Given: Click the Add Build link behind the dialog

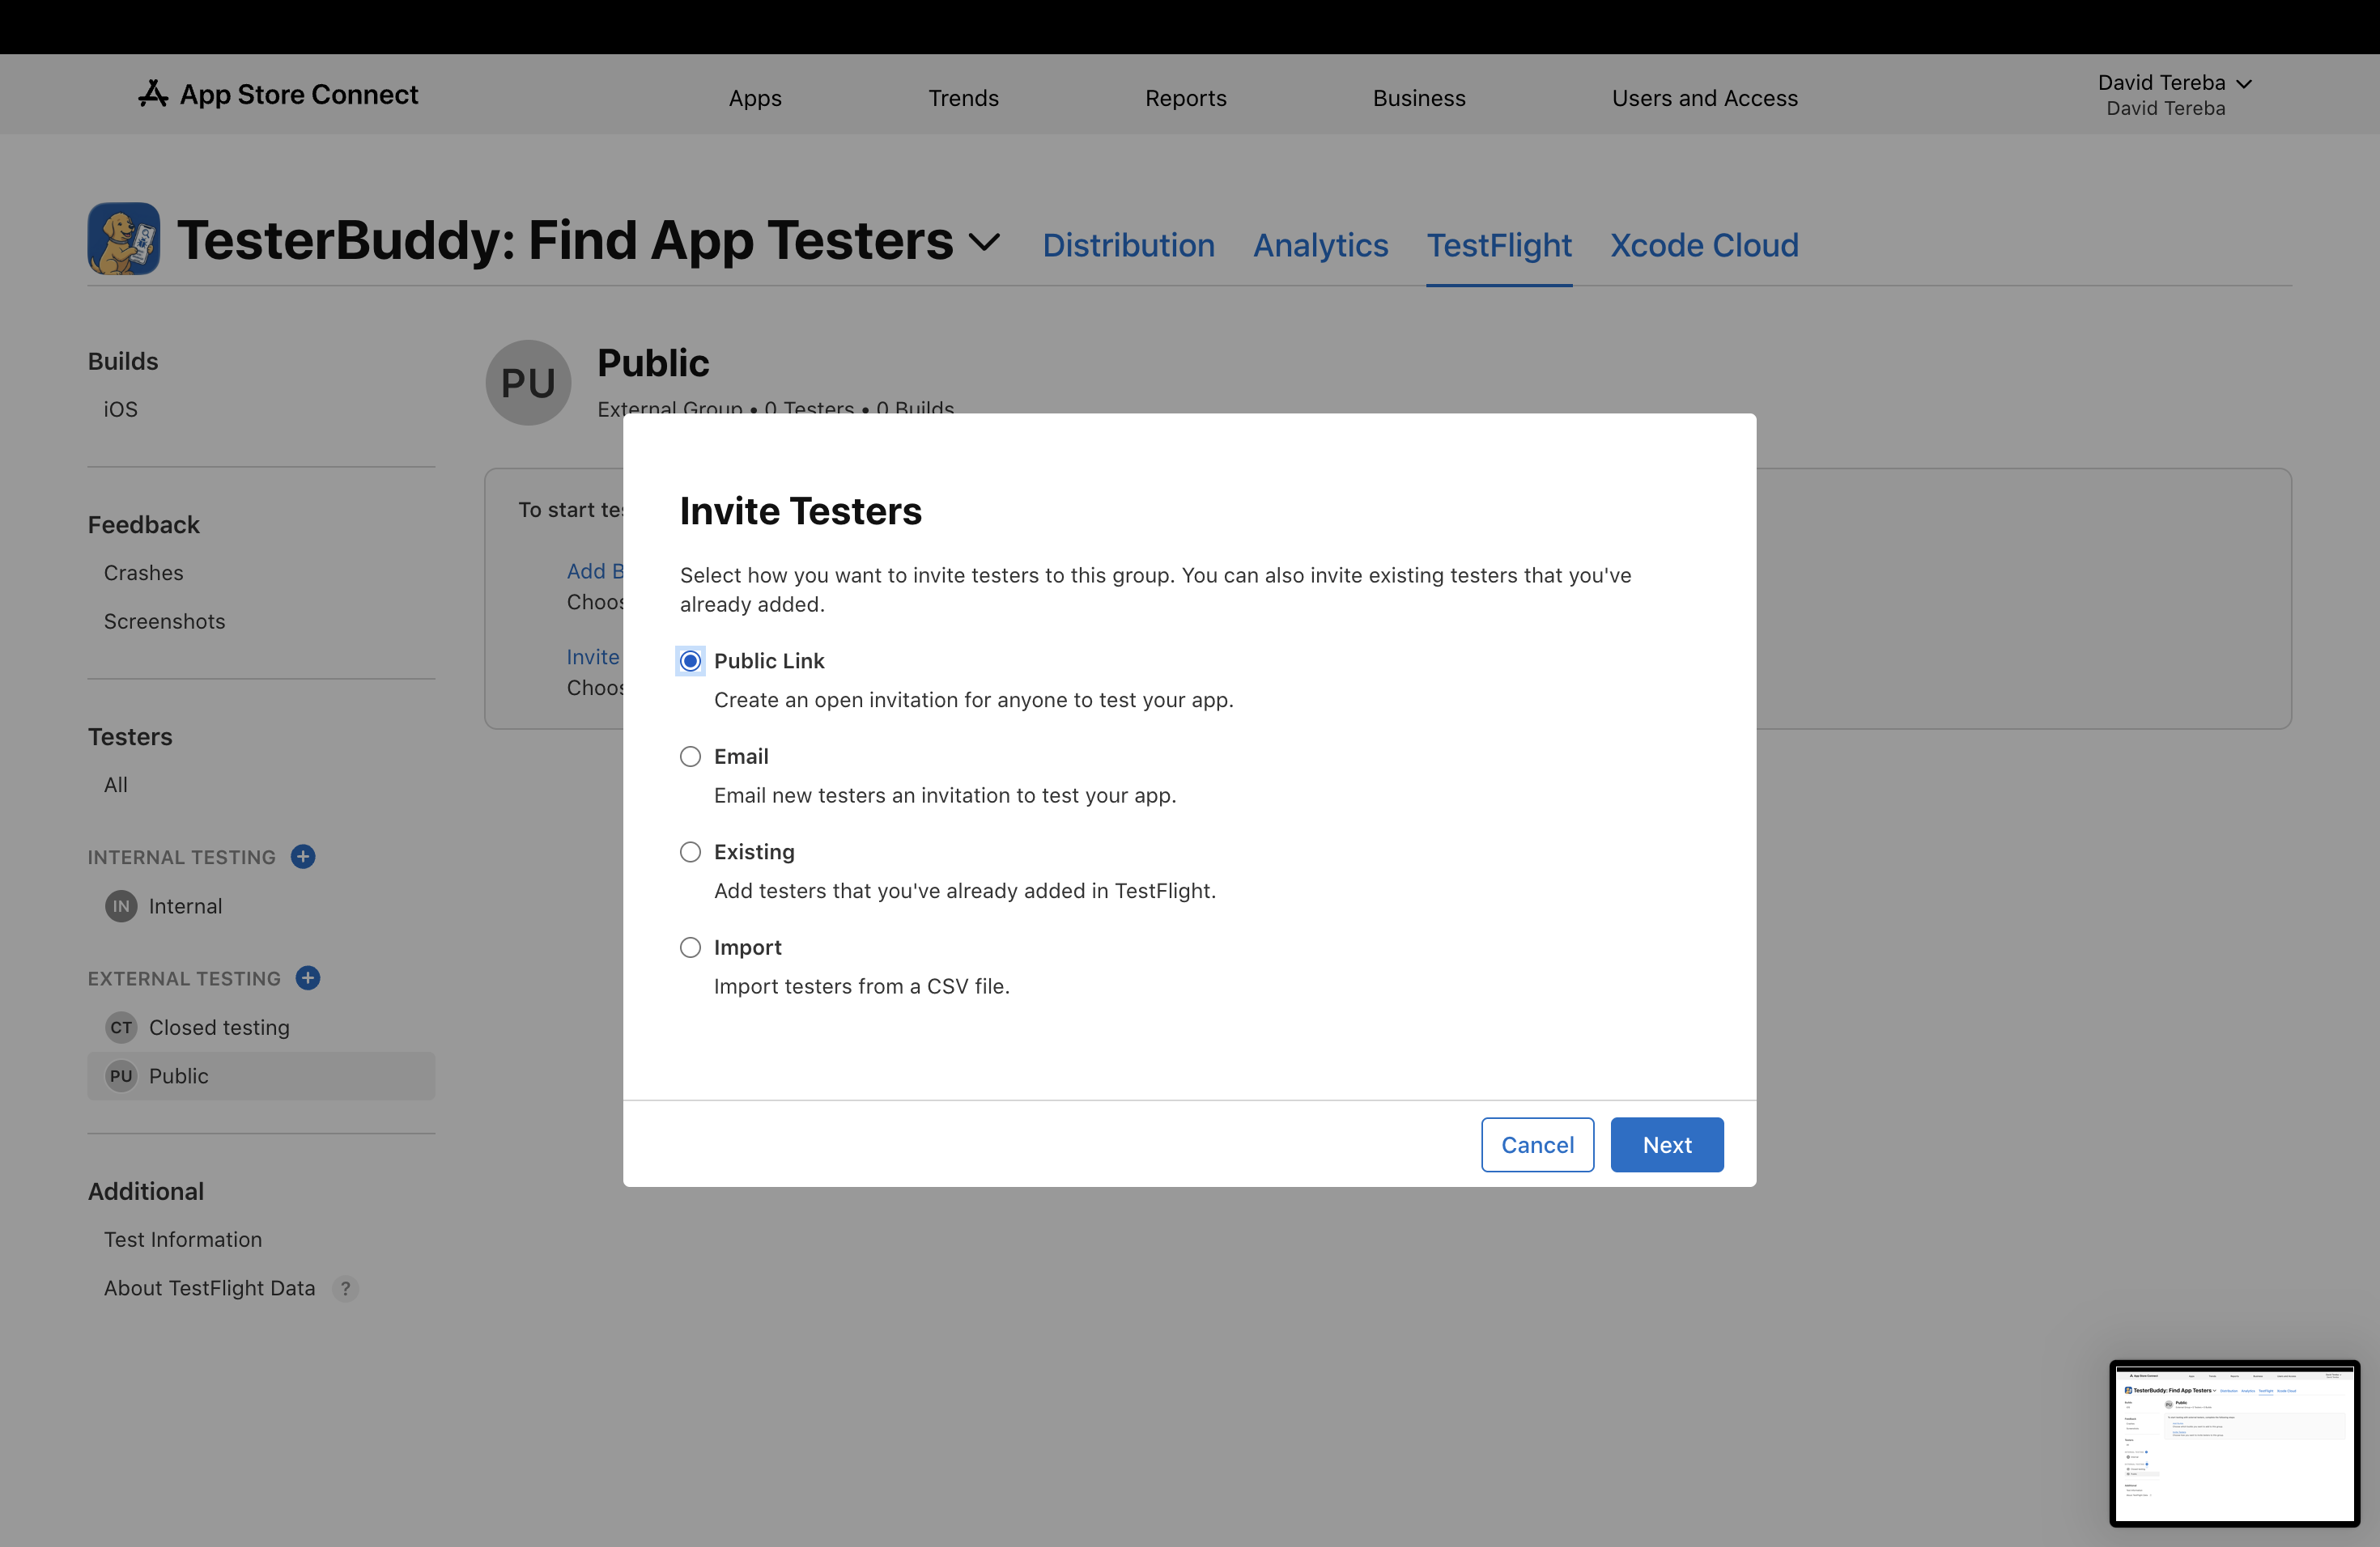Looking at the screenshot, I should 594,570.
